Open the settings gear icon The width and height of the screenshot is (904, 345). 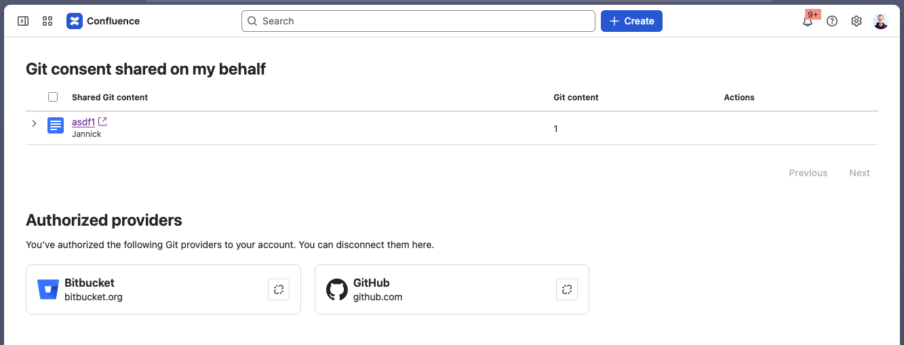(x=857, y=21)
